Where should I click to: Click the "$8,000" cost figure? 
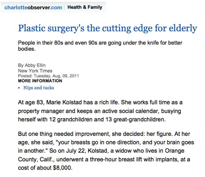(63, 168)
